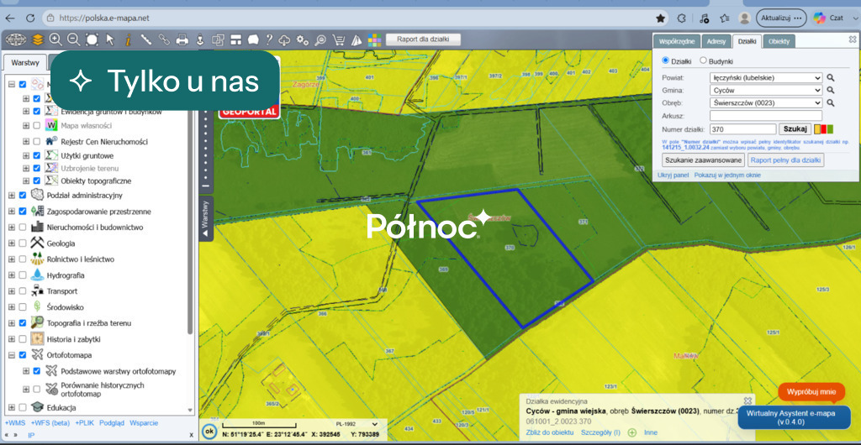The image size is (861, 445).
Task: Select the Działki radio button
Action: pyautogui.click(x=666, y=60)
